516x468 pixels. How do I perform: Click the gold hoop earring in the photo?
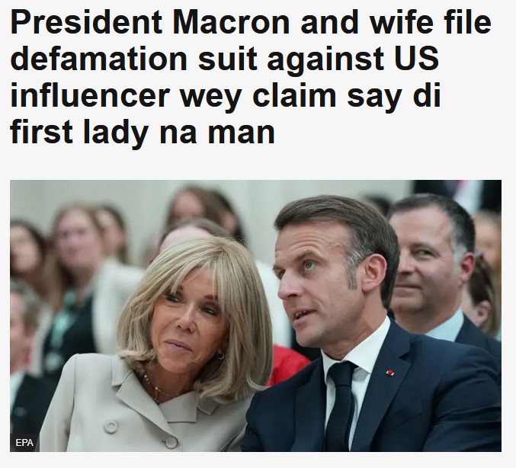220,354
